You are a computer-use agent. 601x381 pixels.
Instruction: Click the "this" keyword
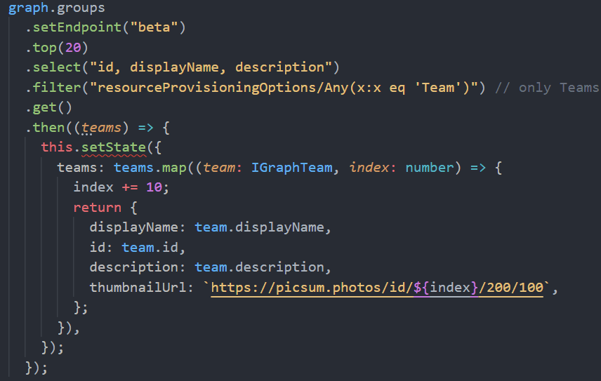[57, 147]
